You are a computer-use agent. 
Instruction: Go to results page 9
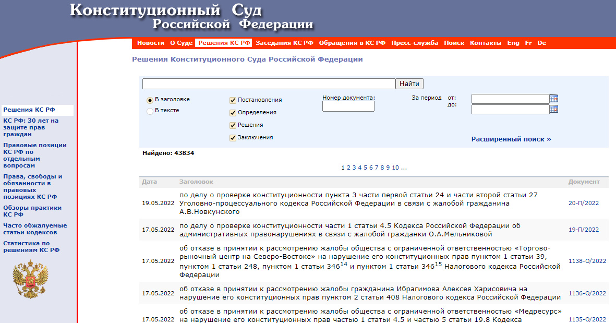point(388,168)
